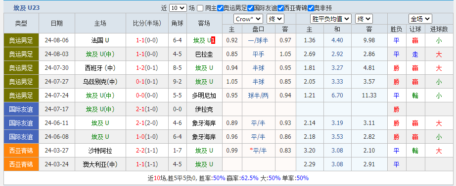The height and width of the screenshot is (186, 456).
Task: Click the 平手 handicap cell
Action: 258,54
